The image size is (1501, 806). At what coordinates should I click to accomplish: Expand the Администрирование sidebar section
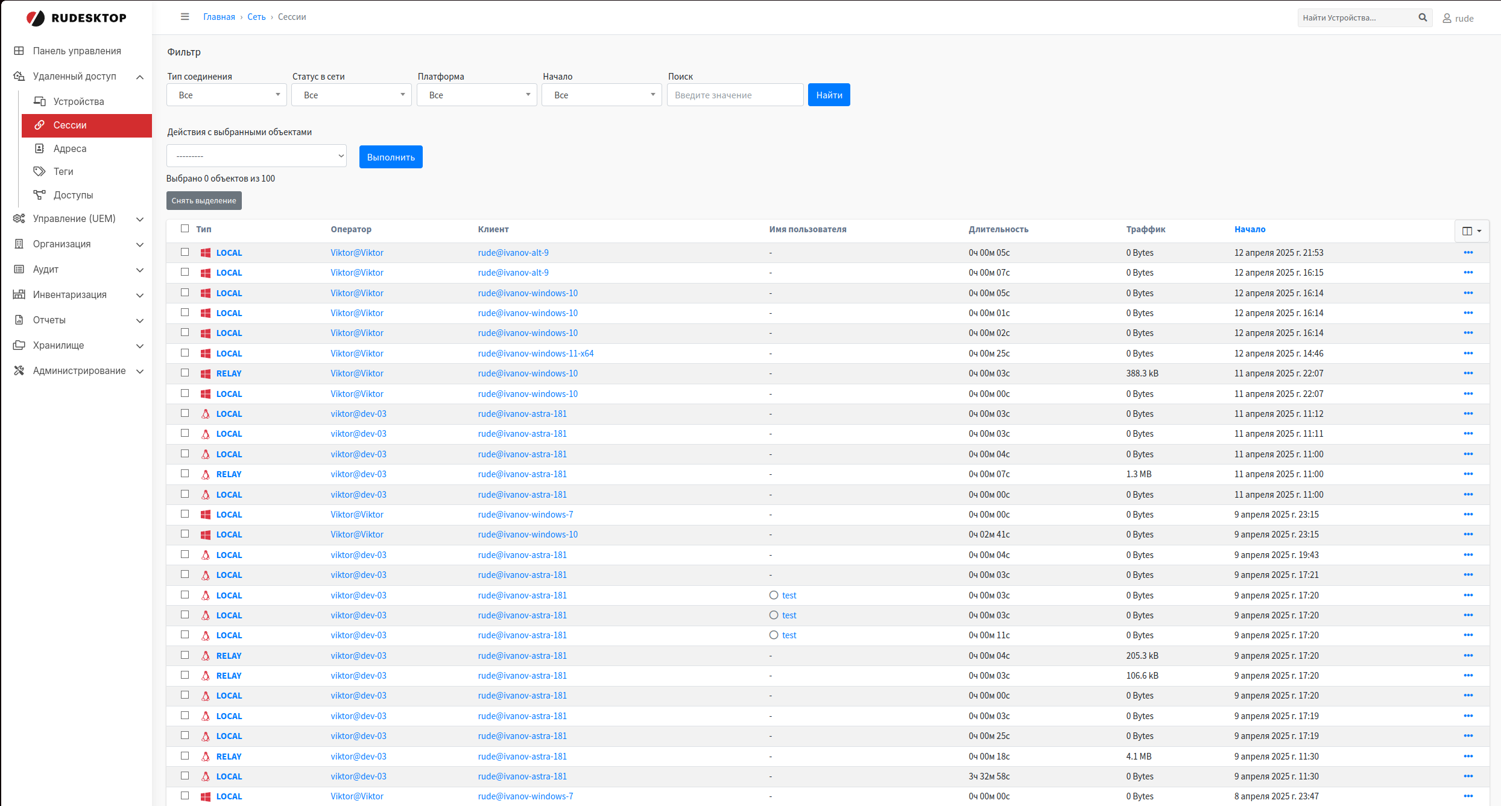[x=79, y=370]
